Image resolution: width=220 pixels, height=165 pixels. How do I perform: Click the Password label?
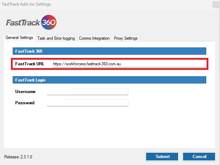pyautogui.click(x=25, y=103)
